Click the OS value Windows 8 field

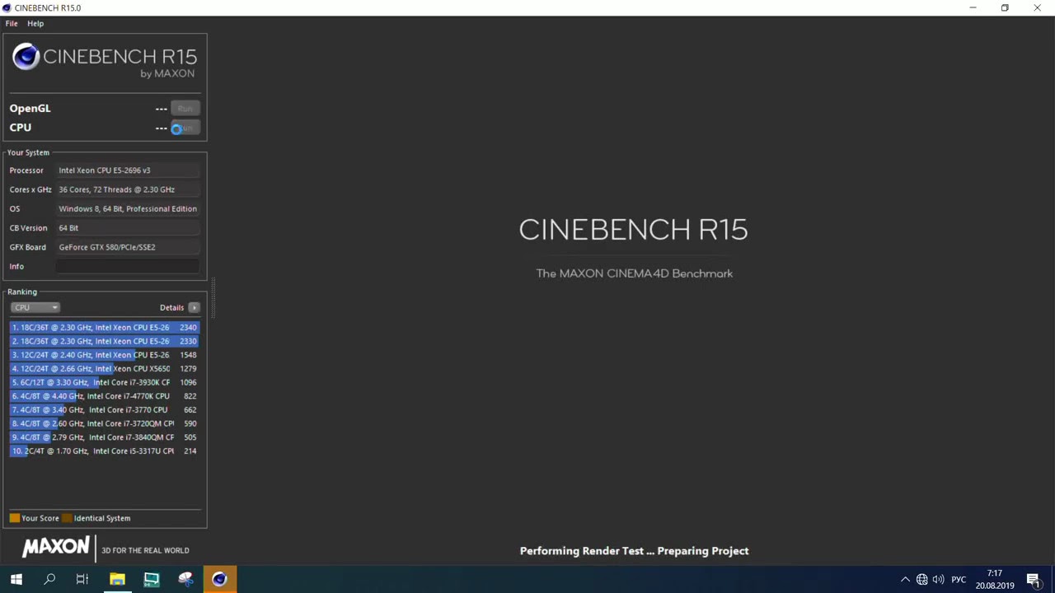point(128,208)
